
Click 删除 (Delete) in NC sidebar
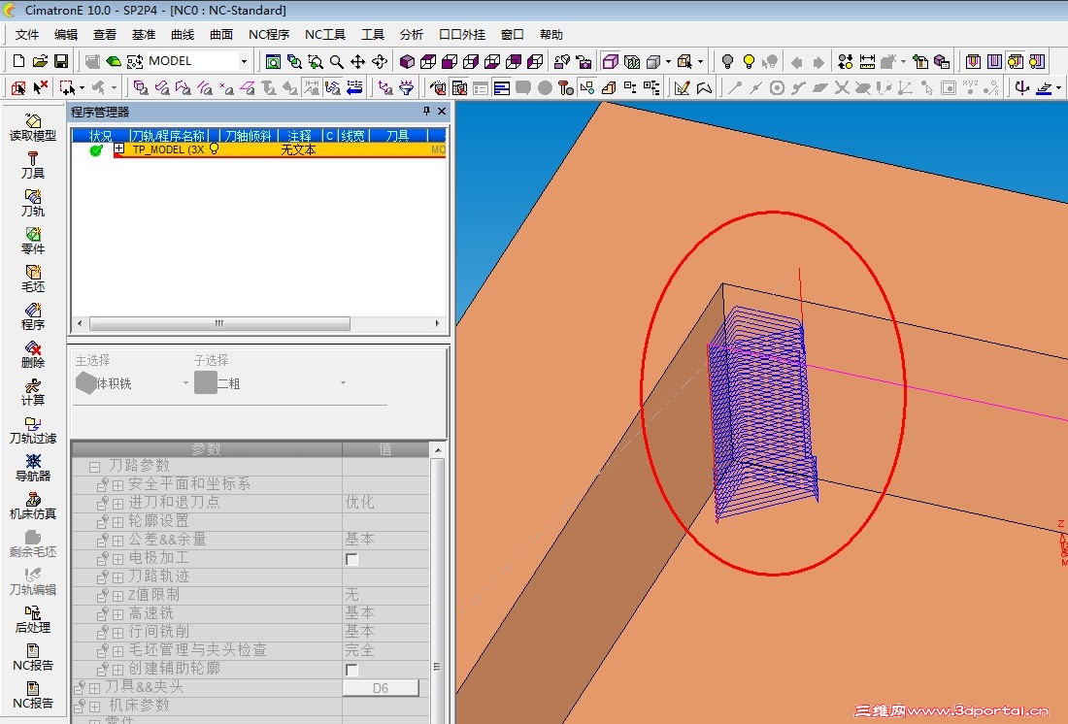33,355
